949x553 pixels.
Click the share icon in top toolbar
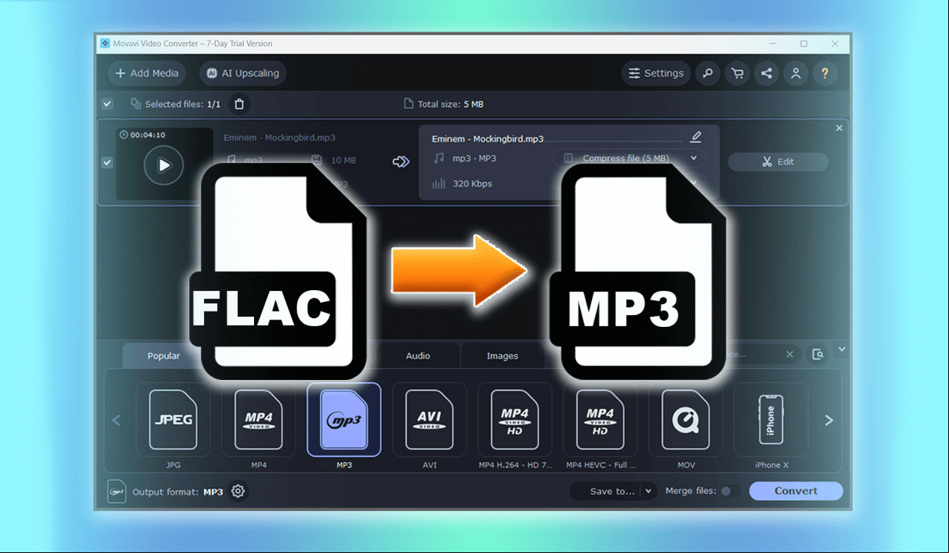point(766,73)
